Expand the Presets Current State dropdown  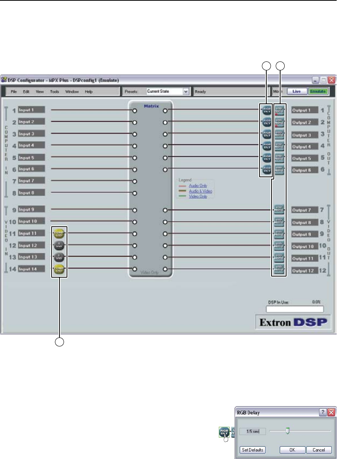(x=185, y=91)
